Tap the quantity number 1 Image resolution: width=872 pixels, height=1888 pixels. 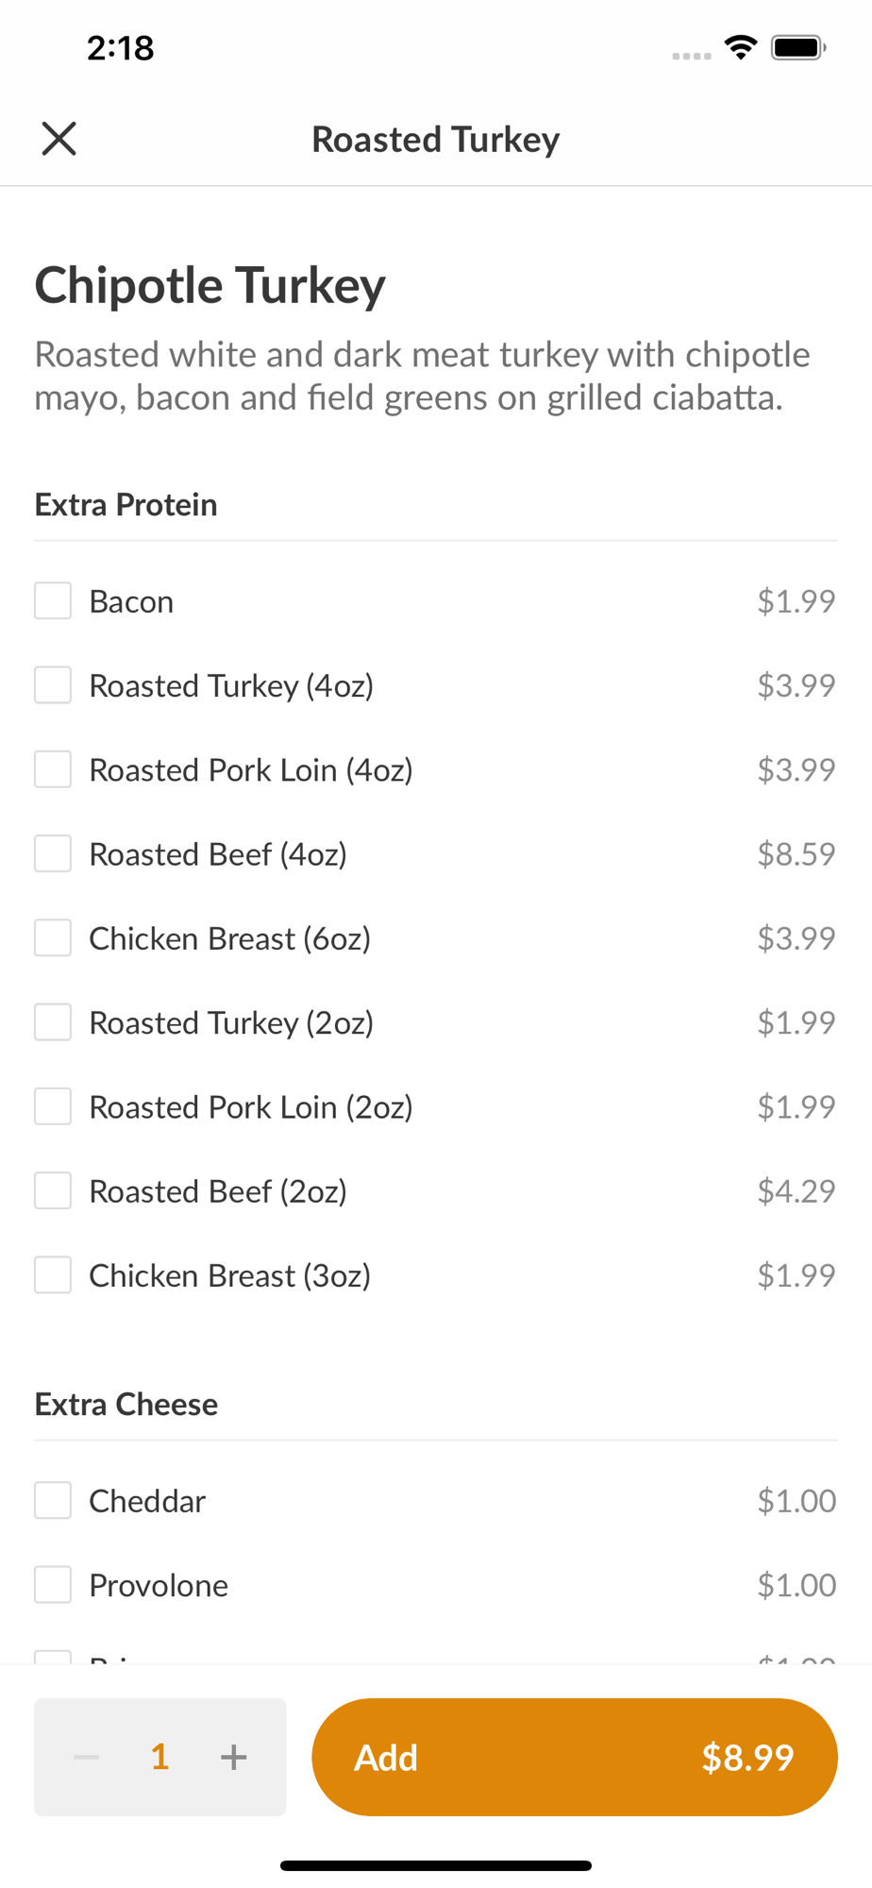point(159,1757)
